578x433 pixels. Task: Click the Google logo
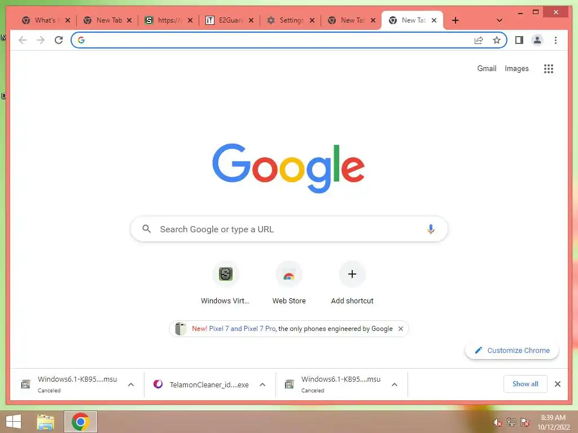[288, 168]
